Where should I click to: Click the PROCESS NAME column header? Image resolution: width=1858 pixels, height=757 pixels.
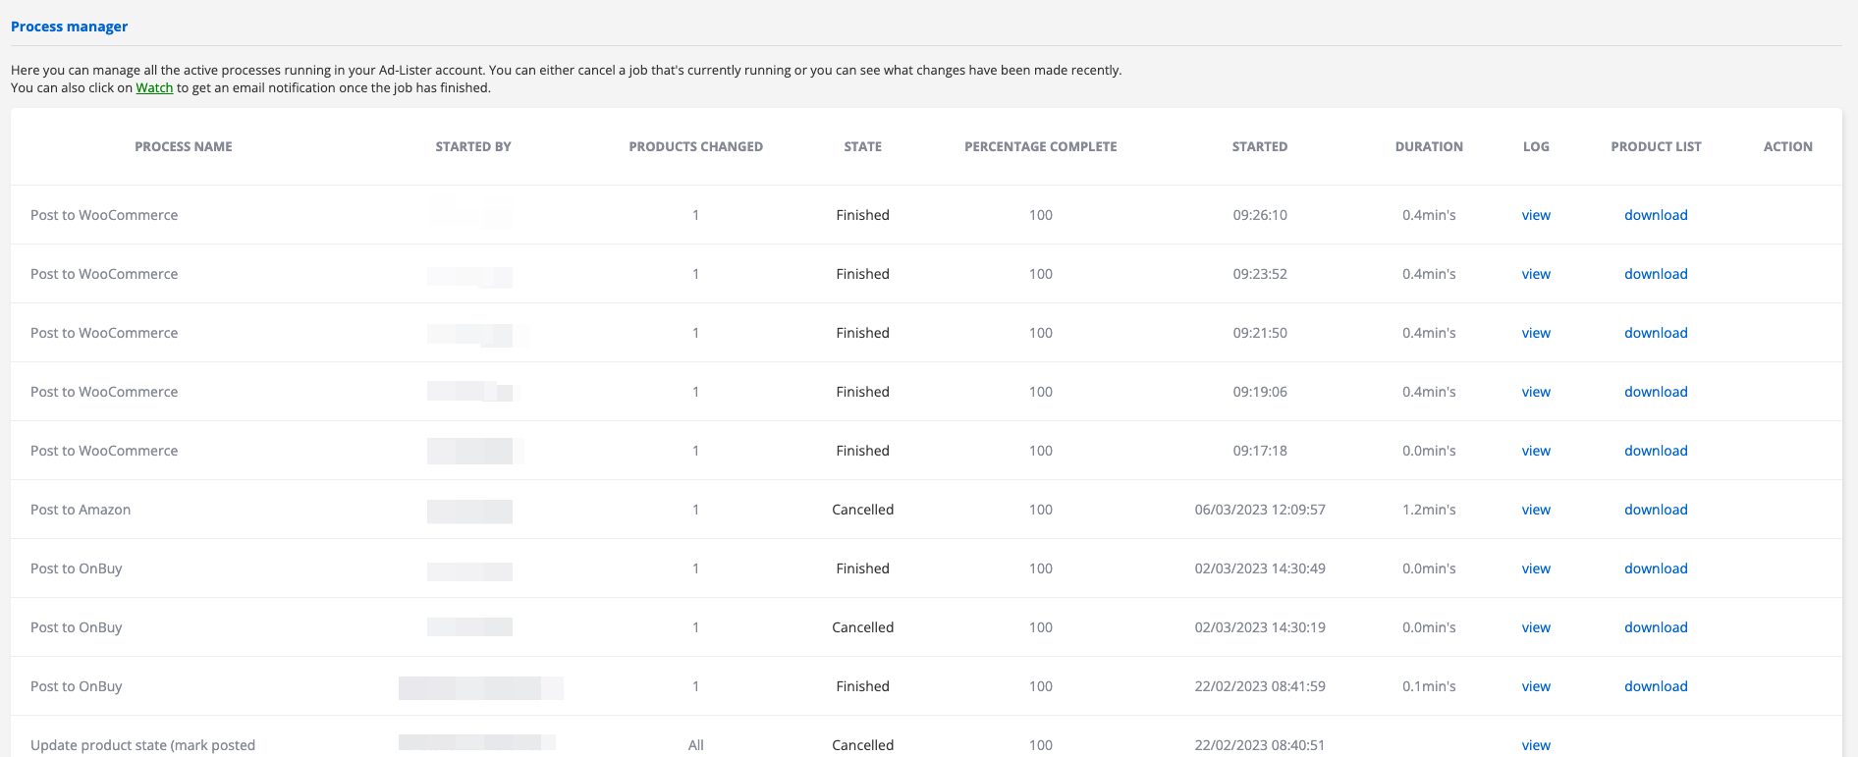click(x=184, y=146)
